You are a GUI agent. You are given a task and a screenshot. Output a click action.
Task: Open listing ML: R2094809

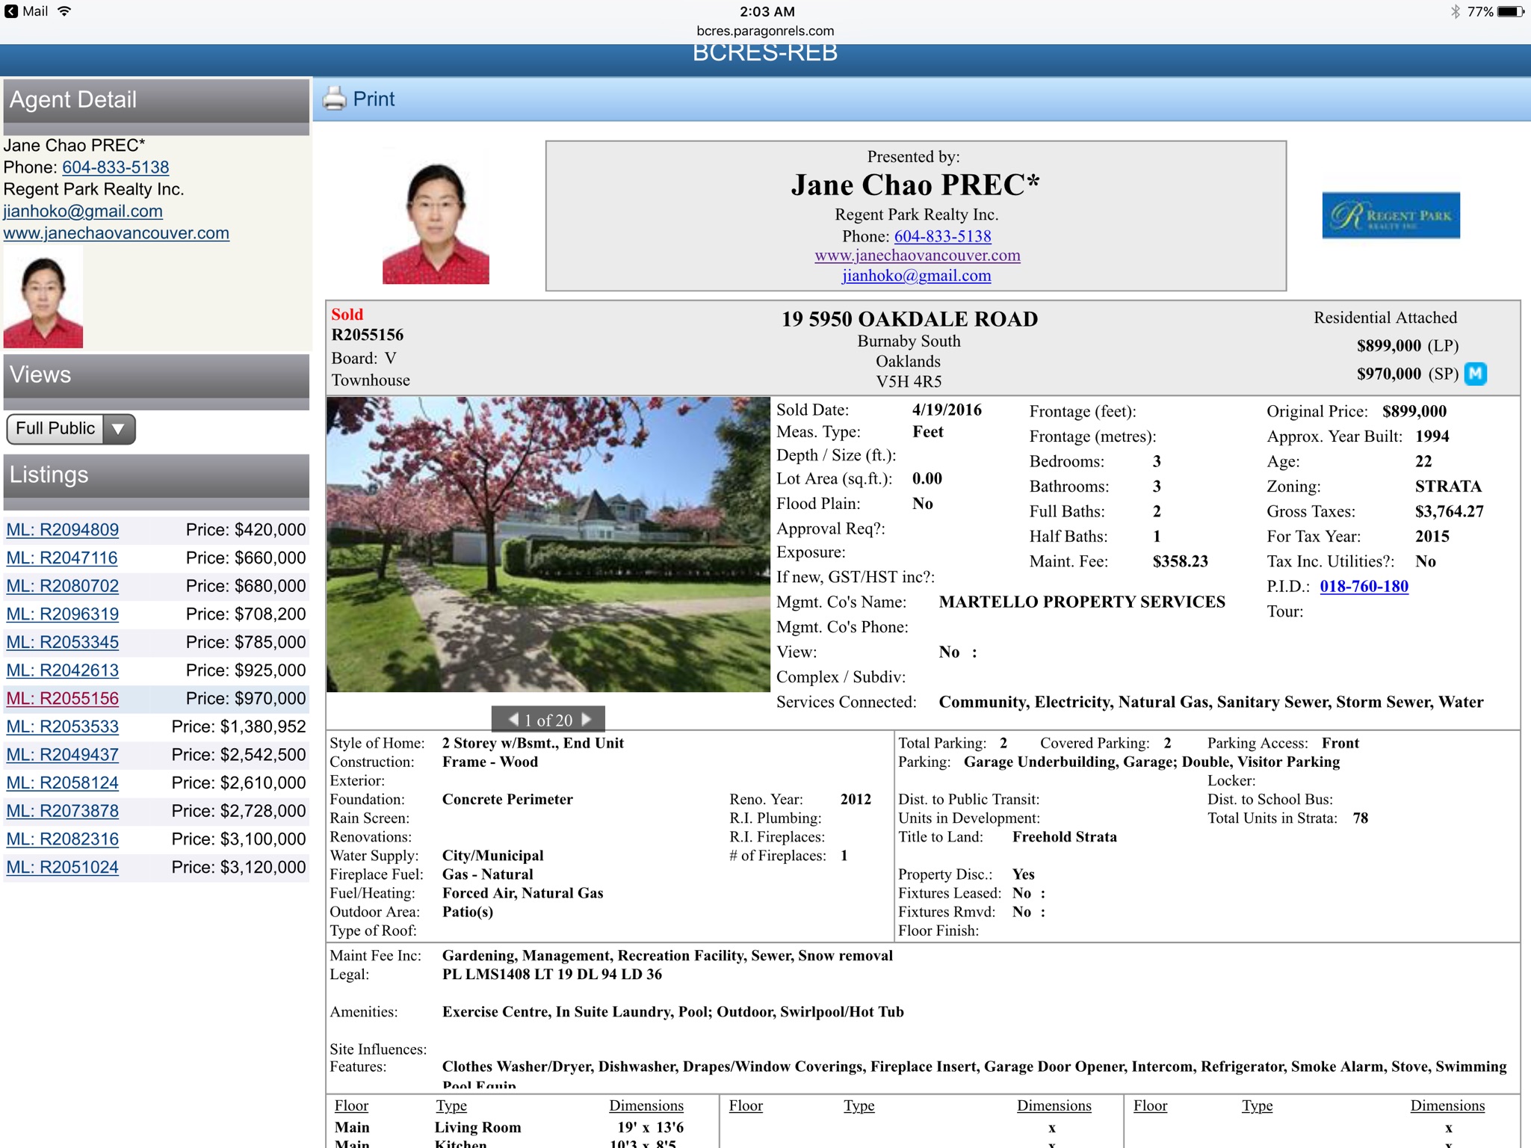pyautogui.click(x=63, y=530)
